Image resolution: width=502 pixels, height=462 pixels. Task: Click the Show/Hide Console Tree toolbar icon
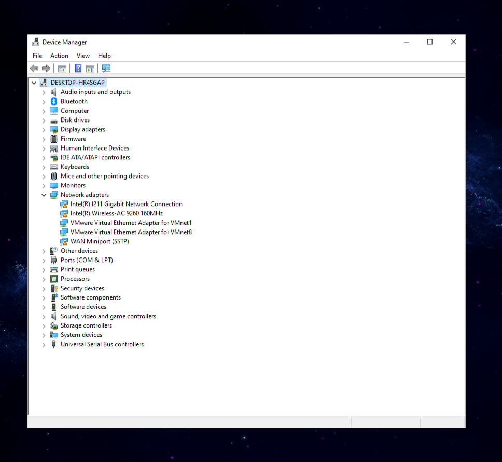pos(62,68)
